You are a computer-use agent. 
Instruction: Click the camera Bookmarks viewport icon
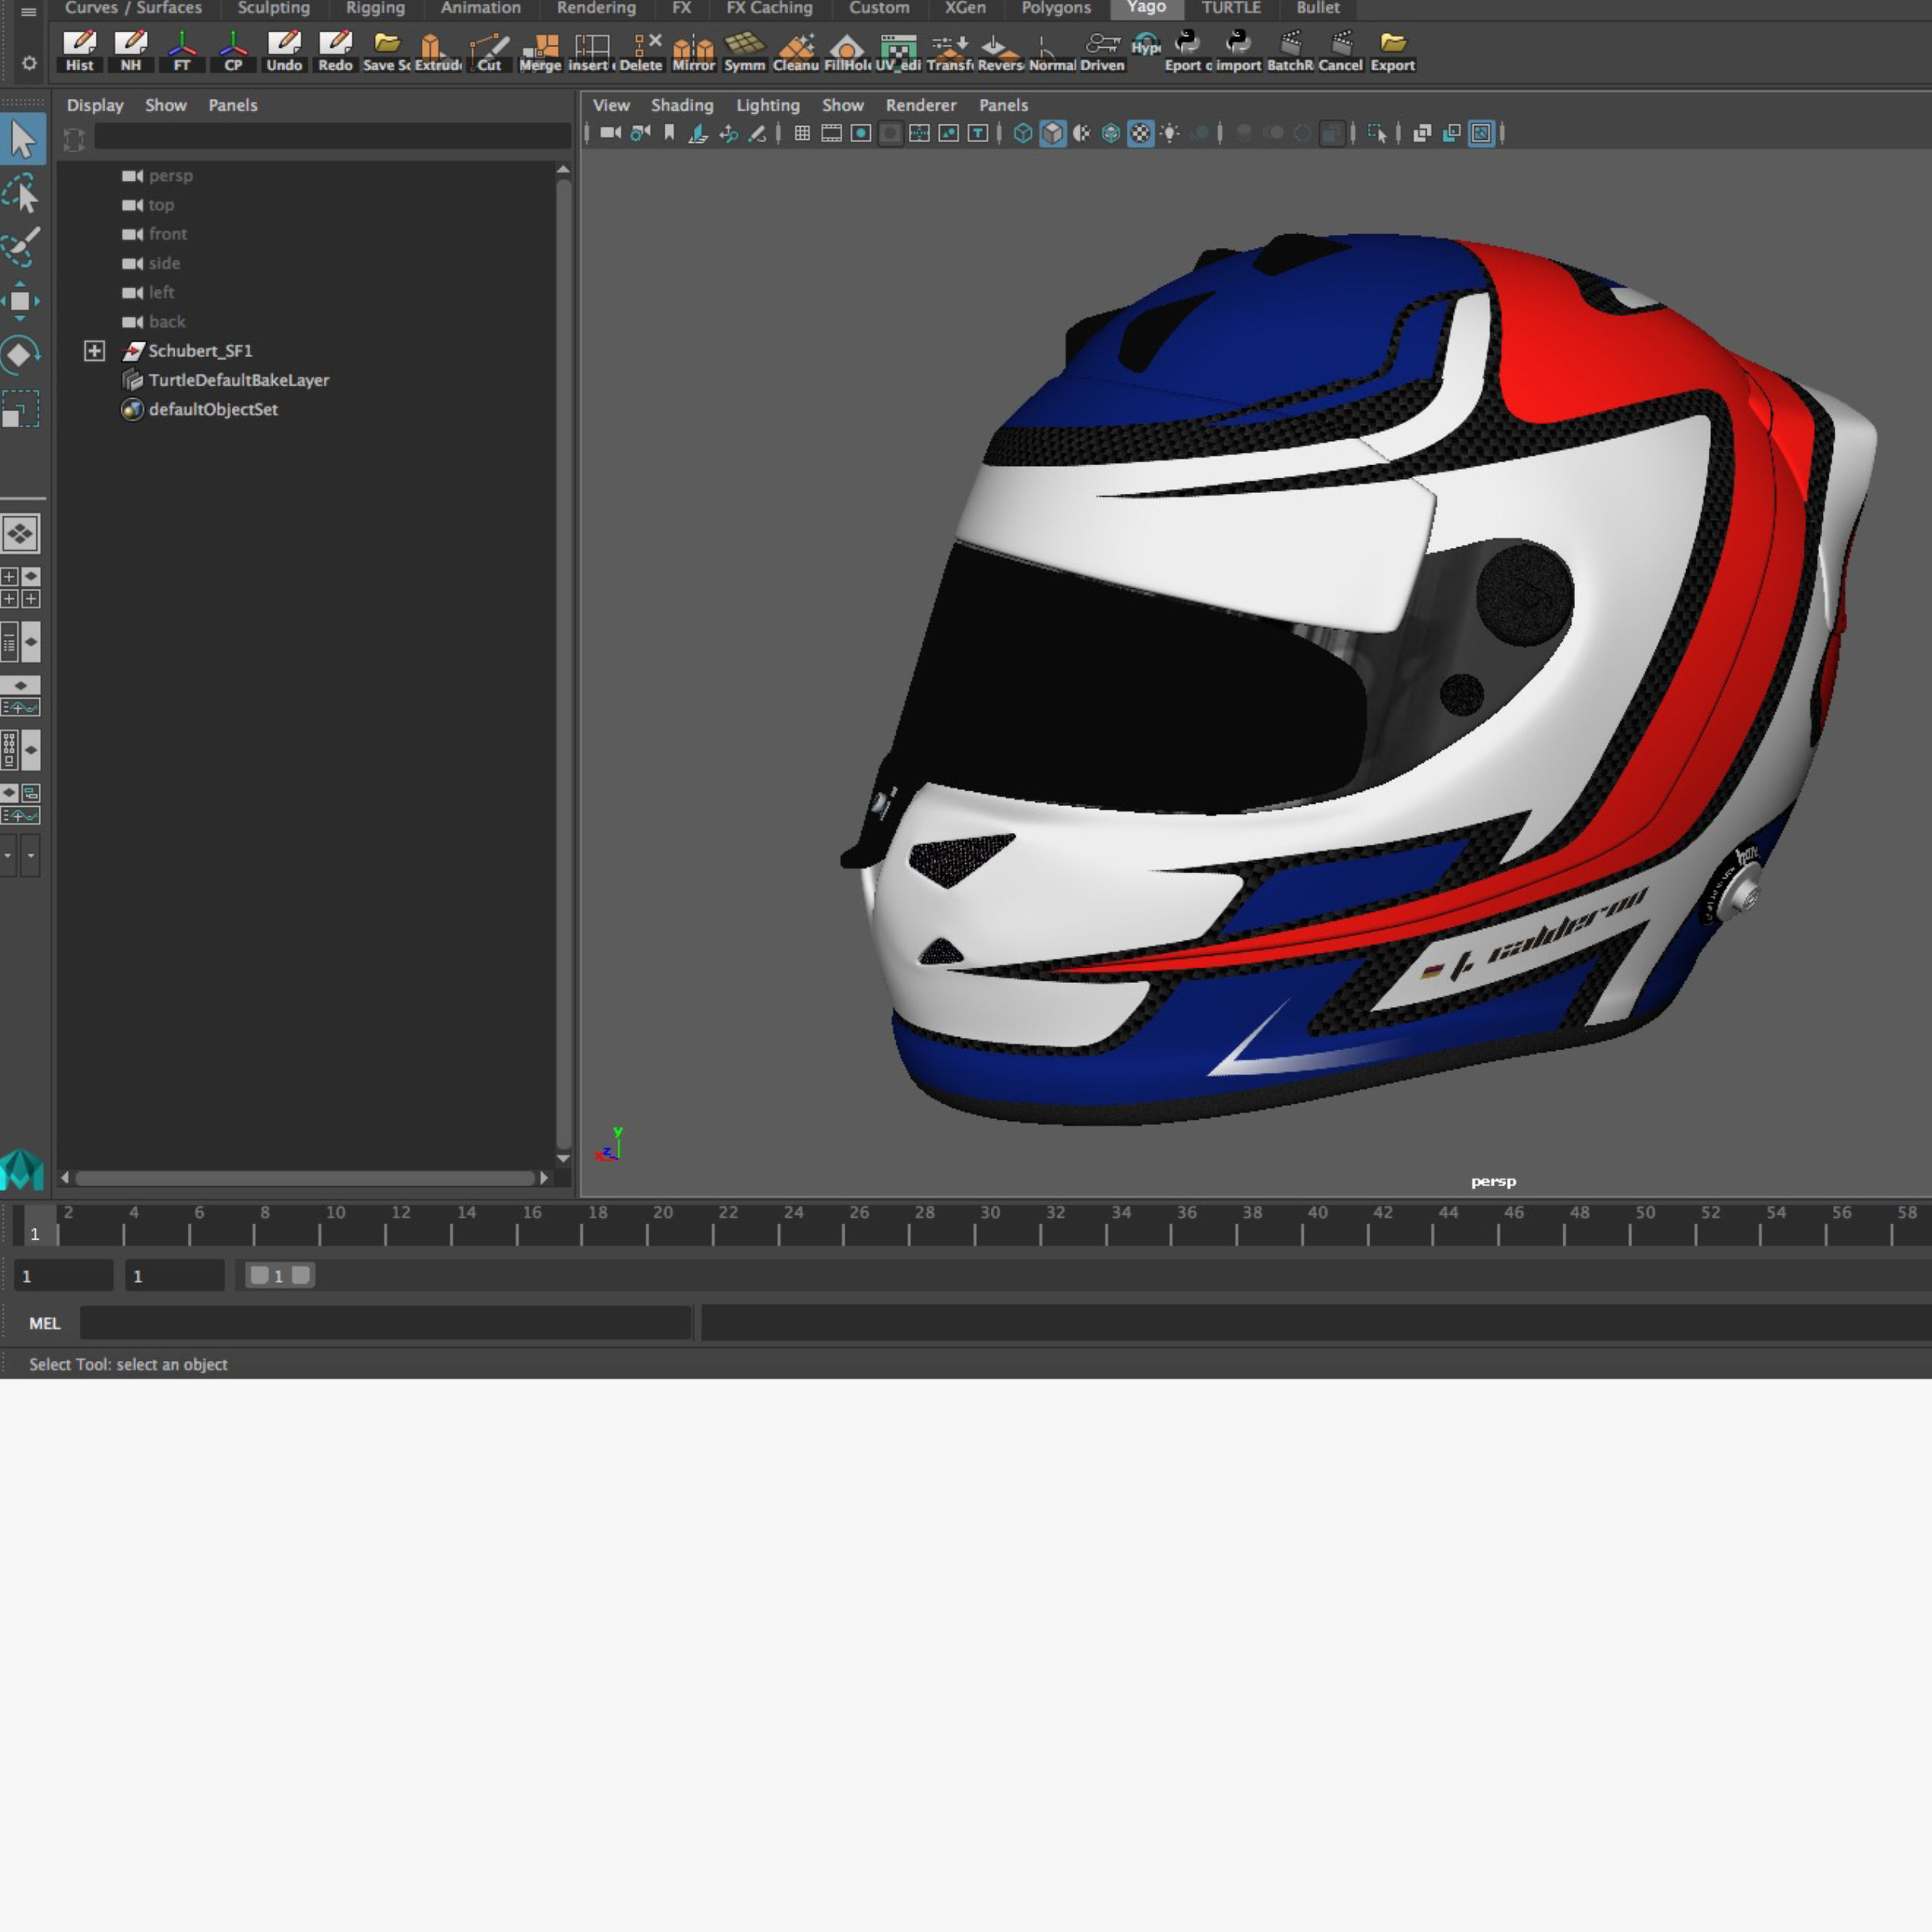pyautogui.click(x=670, y=133)
